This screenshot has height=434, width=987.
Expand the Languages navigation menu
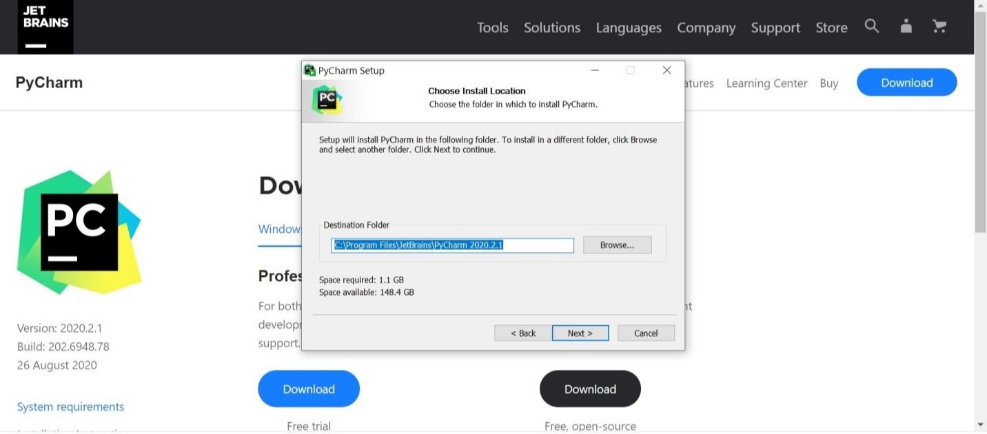(x=628, y=28)
